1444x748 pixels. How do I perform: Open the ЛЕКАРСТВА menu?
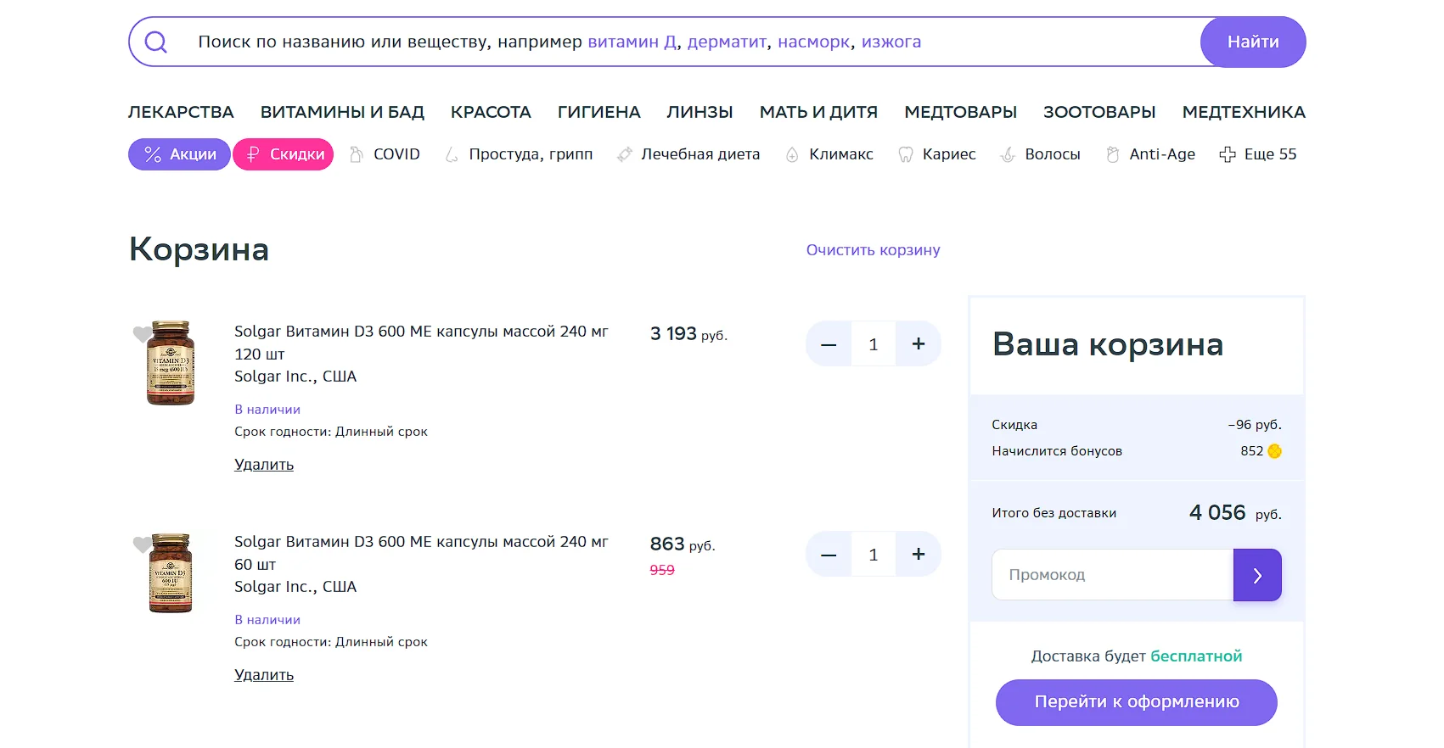pyautogui.click(x=181, y=112)
